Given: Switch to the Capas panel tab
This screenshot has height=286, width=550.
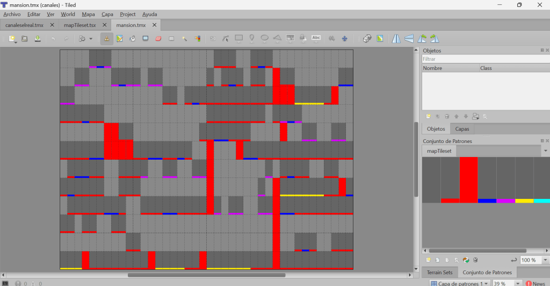Looking at the screenshot, I should click(x=462, y=129).
